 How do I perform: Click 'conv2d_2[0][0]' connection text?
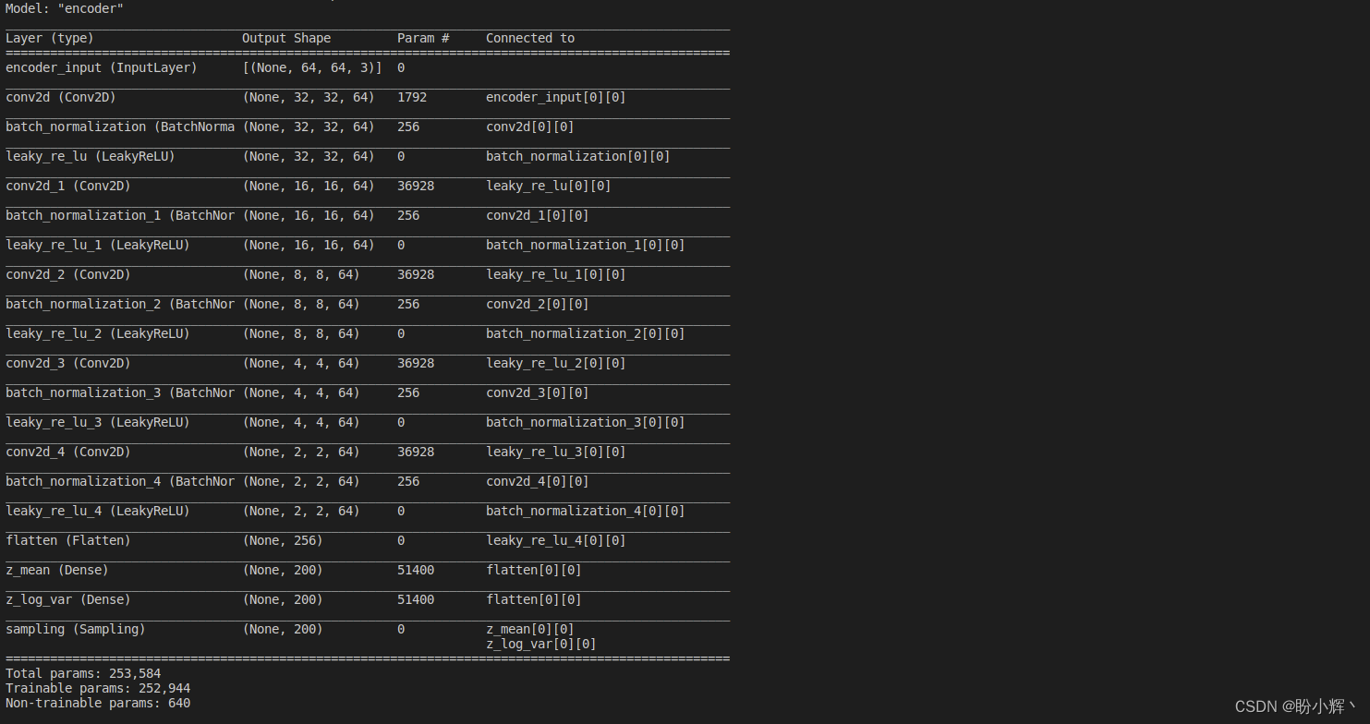click(538, 304)
